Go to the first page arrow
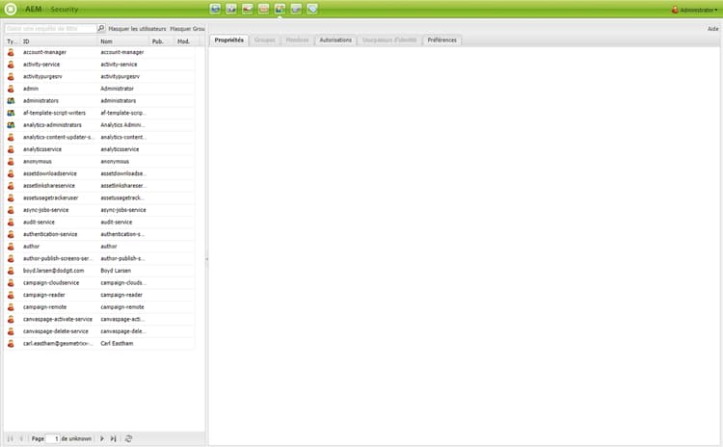Viewport: 723px width, 447px height. (11, 438)
